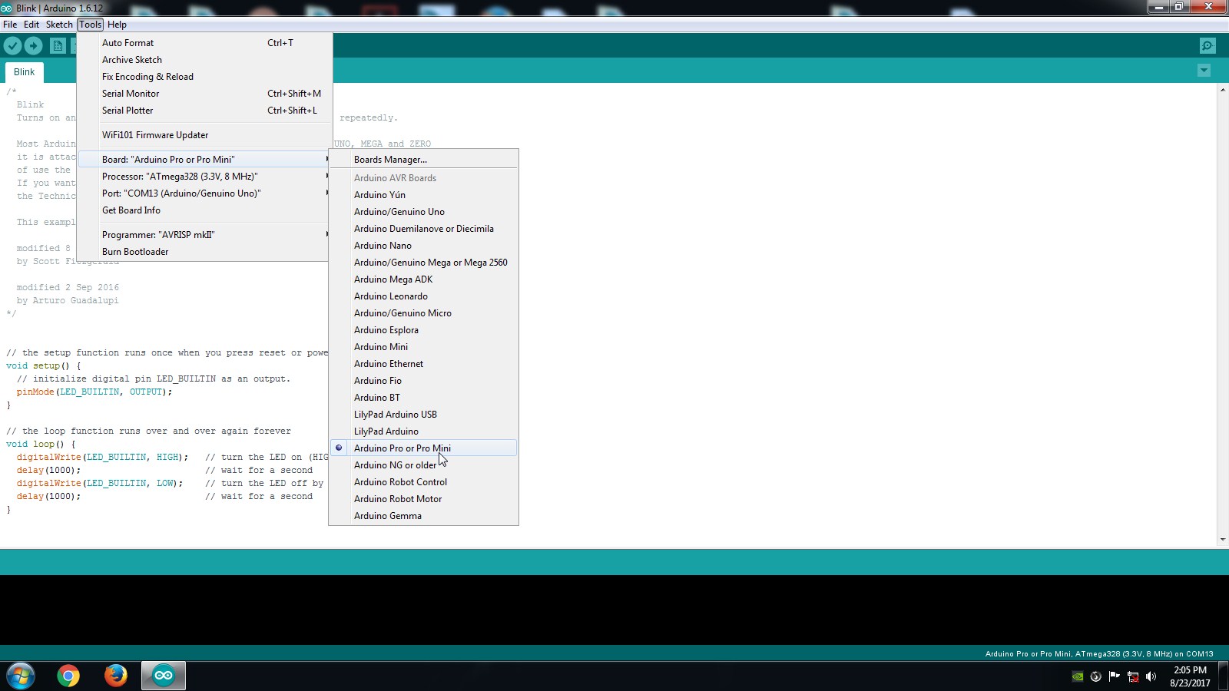Click the Action Center flag tray icon
Image resolution: width=1229 pixels, height=691 pixels.
coord(1114,676)
